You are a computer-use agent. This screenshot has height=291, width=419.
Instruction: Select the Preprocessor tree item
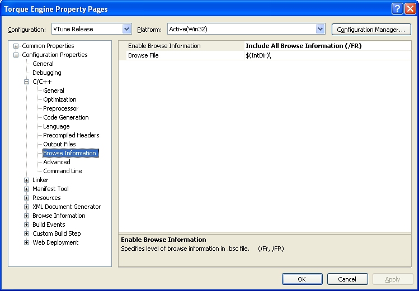61,108
